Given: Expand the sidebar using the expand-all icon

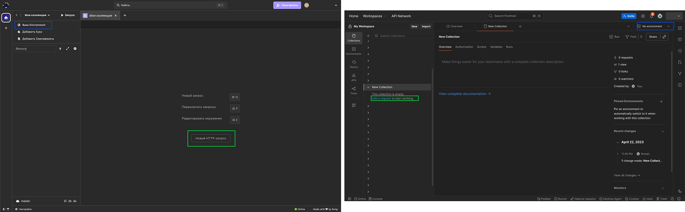Looking at the screenshot, I should pos(68,49).
